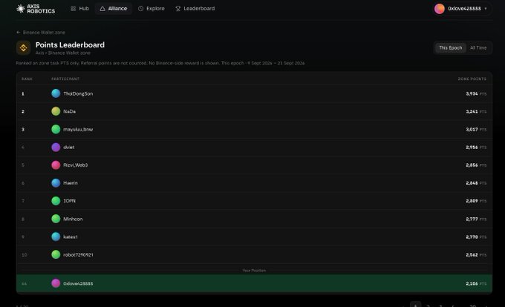Select participant name kates1
Screen dimensions: 505x307
click(x=71, y=237)
